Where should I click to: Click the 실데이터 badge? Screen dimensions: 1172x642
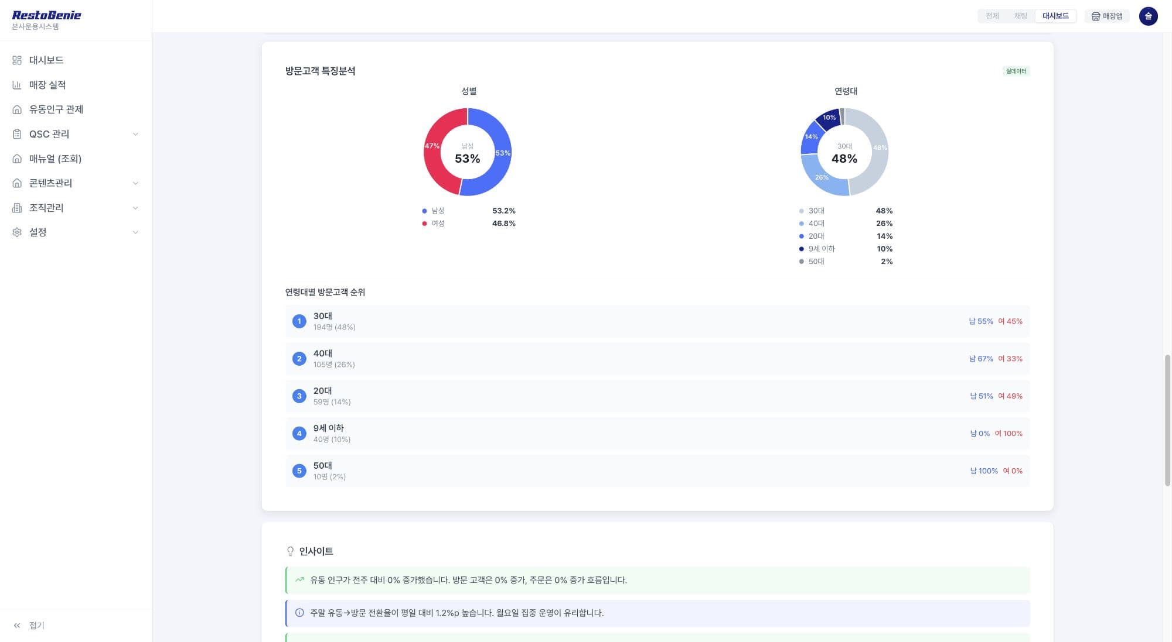(x=1016, y=71)
